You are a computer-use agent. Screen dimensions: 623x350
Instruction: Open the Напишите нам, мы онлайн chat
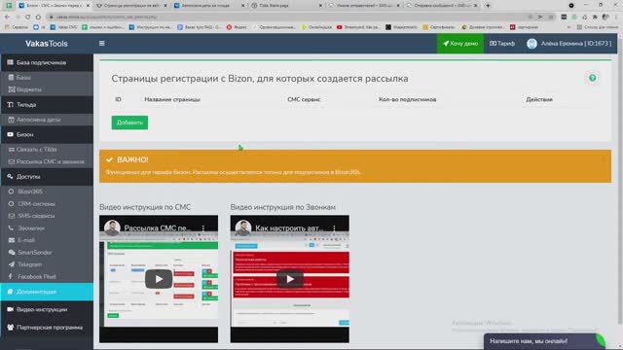pos(544,341)
